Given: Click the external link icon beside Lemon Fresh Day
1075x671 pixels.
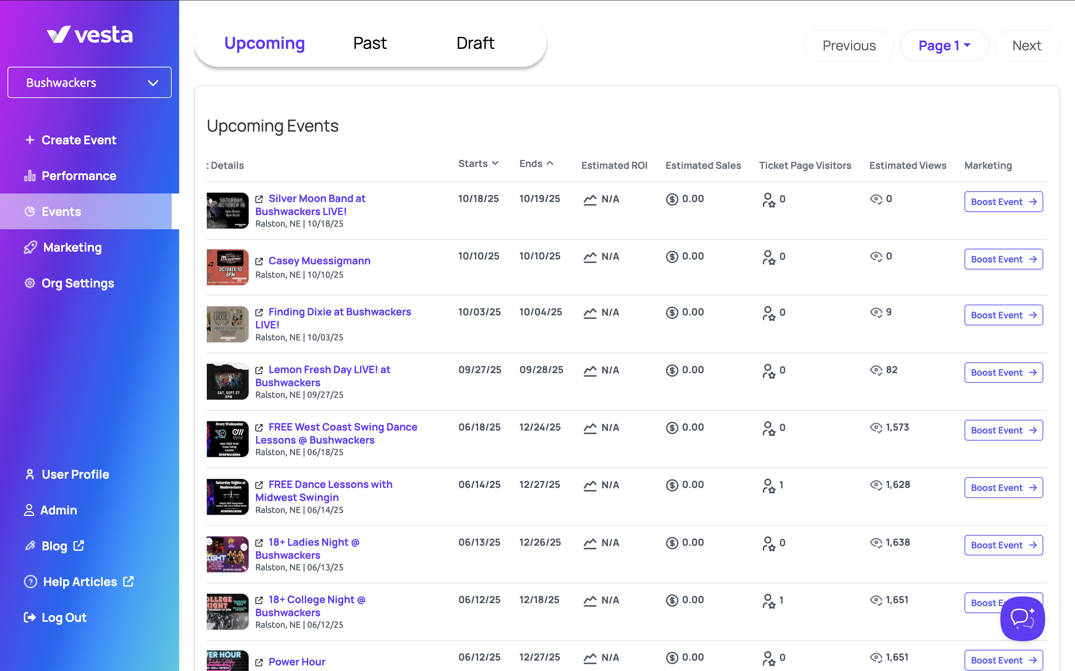Looking at the screenshot, I should (x=259, y=370).
